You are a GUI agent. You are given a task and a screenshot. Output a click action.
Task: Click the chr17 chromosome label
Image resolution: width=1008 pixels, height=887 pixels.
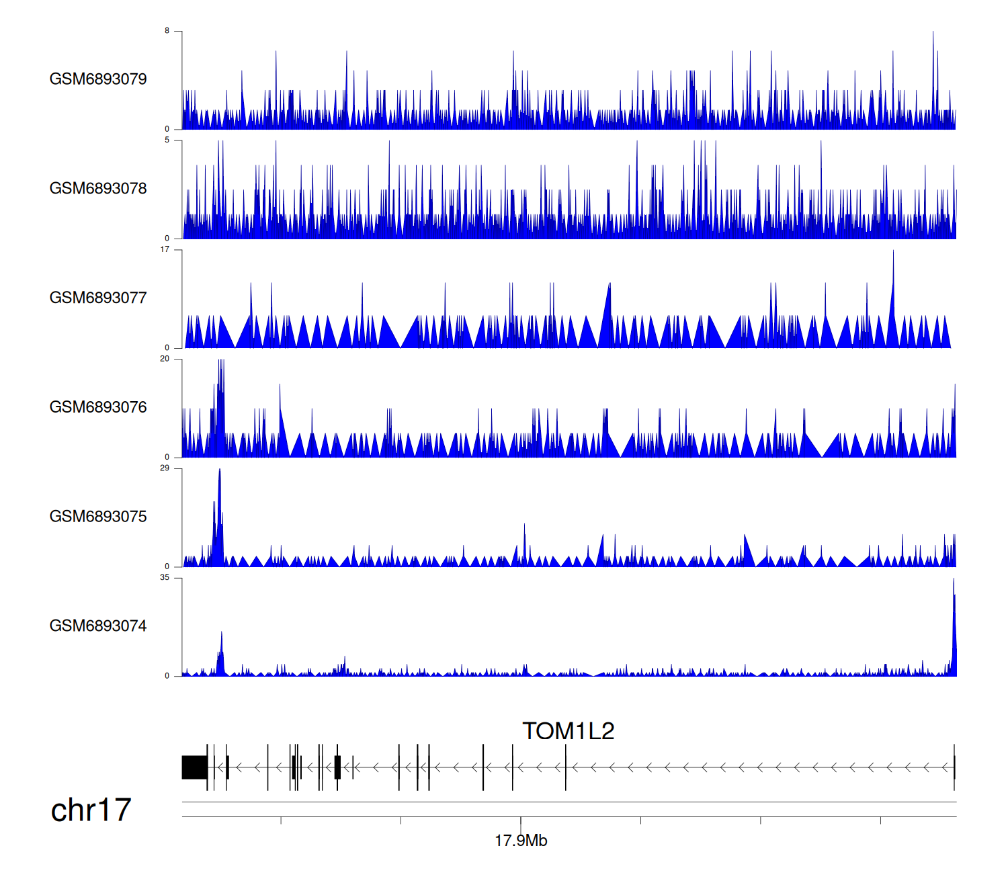pyautogui.click(x=91, y=810)
